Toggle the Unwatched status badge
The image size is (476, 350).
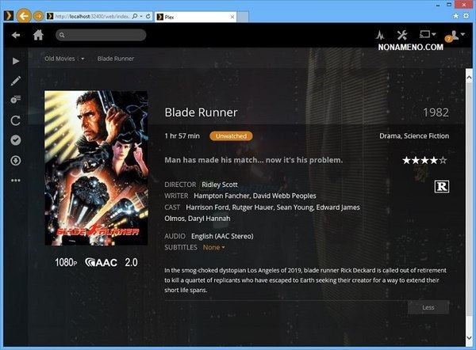point(230,136)
